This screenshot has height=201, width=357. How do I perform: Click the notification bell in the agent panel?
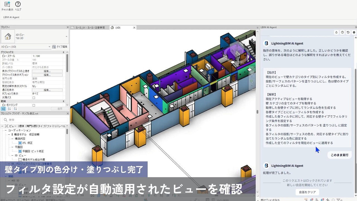pos(336,32)
